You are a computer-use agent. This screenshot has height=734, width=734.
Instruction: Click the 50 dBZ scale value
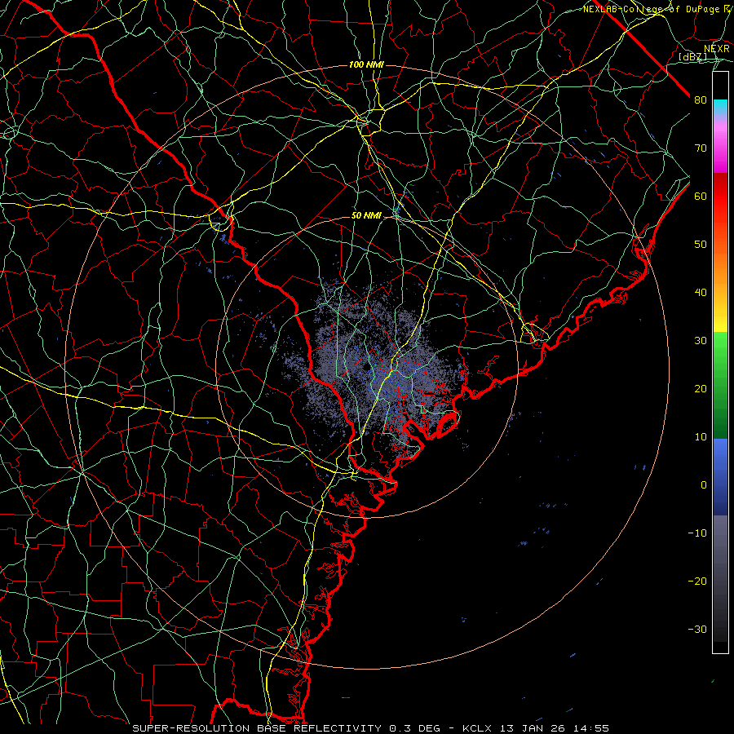click(x=701, y=245)
